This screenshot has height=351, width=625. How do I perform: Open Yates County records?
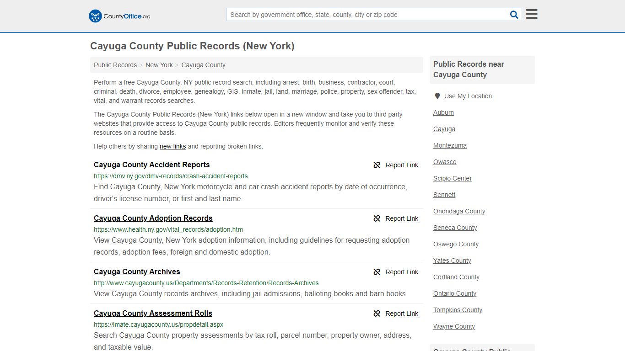point(452,261)
